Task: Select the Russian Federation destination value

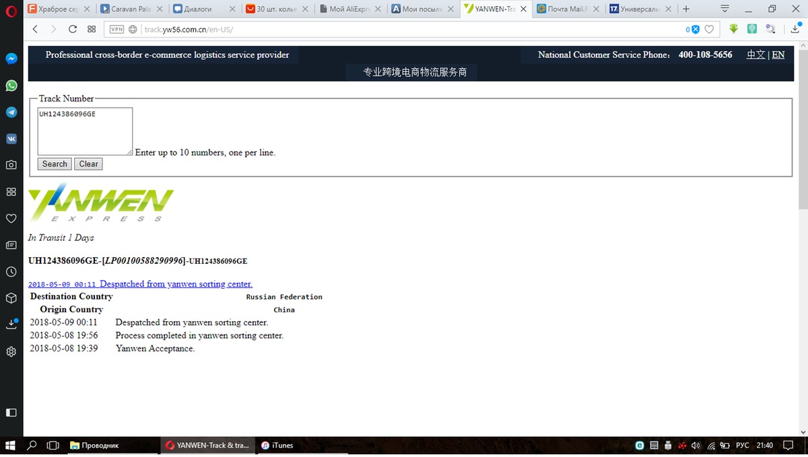Action: pos(284,297)
